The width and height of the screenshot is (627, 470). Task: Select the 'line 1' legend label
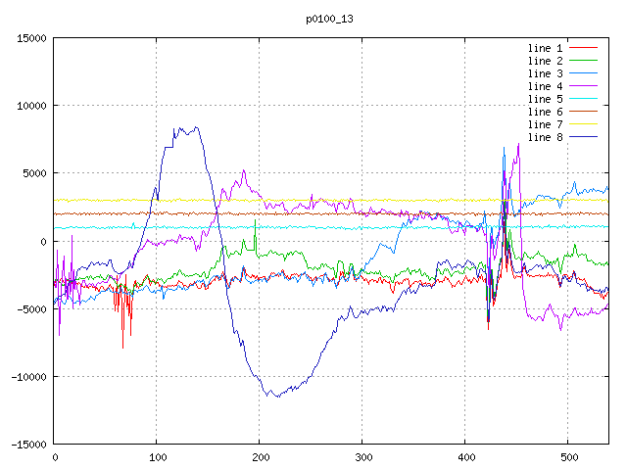click(x=545, y=48)
